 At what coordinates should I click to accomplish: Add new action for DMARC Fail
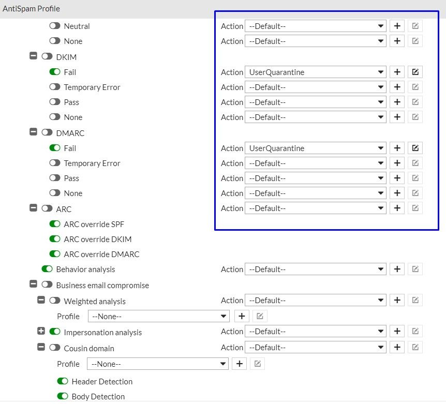click(x=397, y=148)
